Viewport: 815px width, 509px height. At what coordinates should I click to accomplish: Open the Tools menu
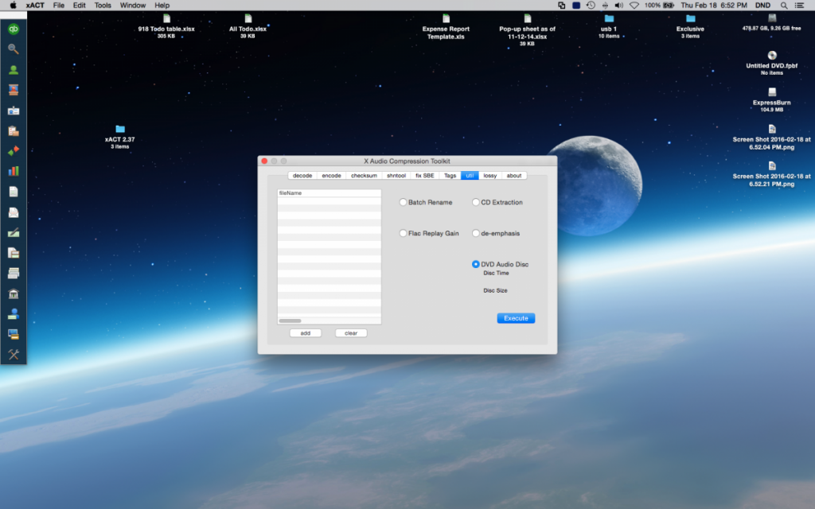(103, 6)
